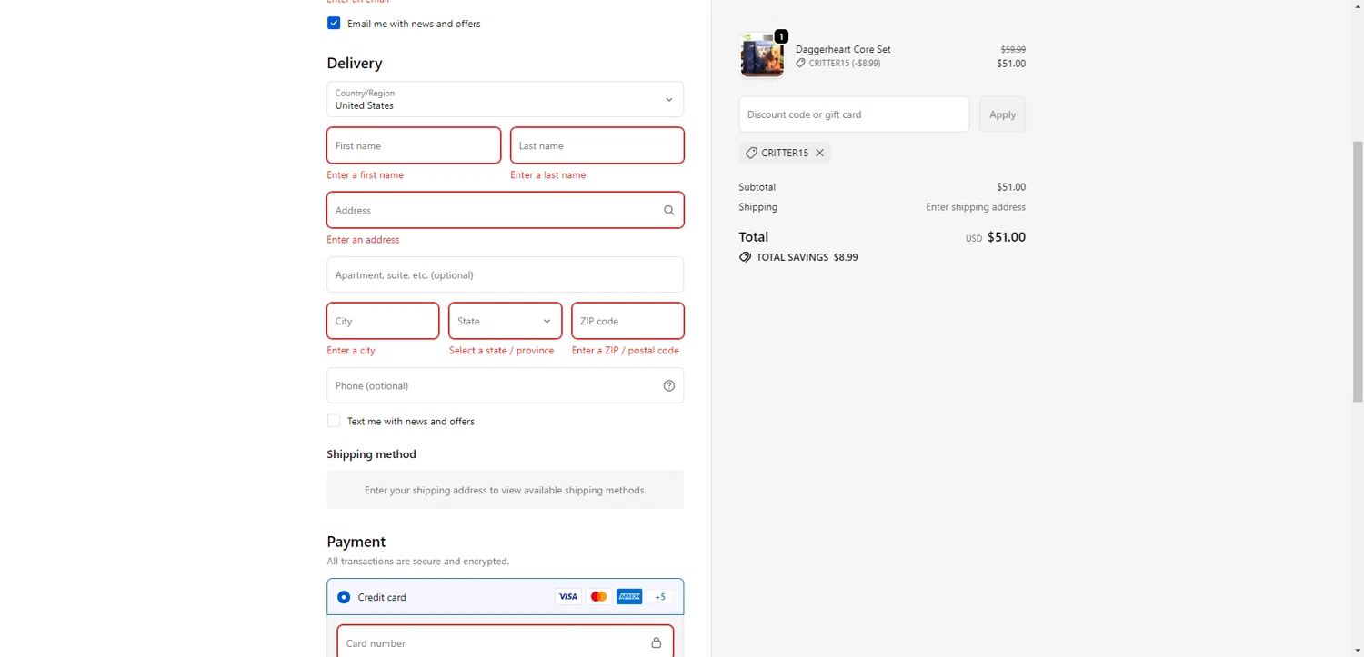The image size is (1364, 657).
Task: Uncheck Email me with news and offers
Action: (x=334, y=24)
